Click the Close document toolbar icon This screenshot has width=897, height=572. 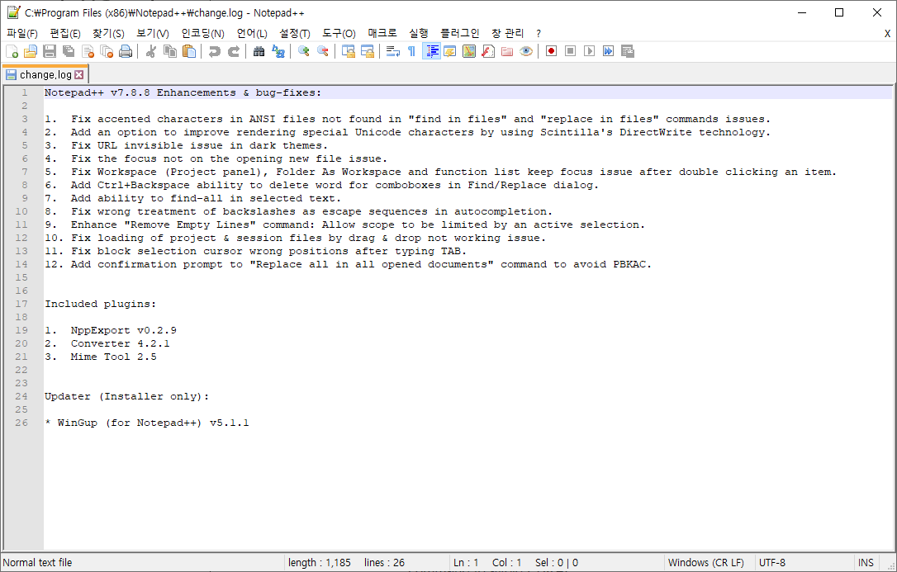[x=88, y=51]
